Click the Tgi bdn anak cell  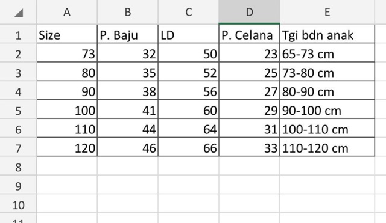(x=327, y=34)
